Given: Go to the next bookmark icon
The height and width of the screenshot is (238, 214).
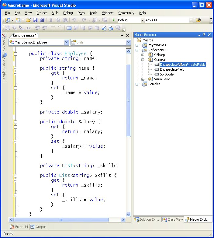Looking at the screenshot, I should pos(83,28).
